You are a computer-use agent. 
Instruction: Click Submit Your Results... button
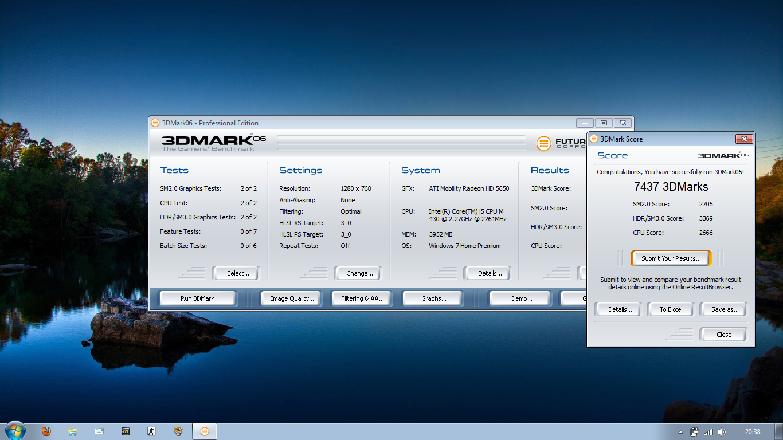pyautogui.click(x=671, y=258)
